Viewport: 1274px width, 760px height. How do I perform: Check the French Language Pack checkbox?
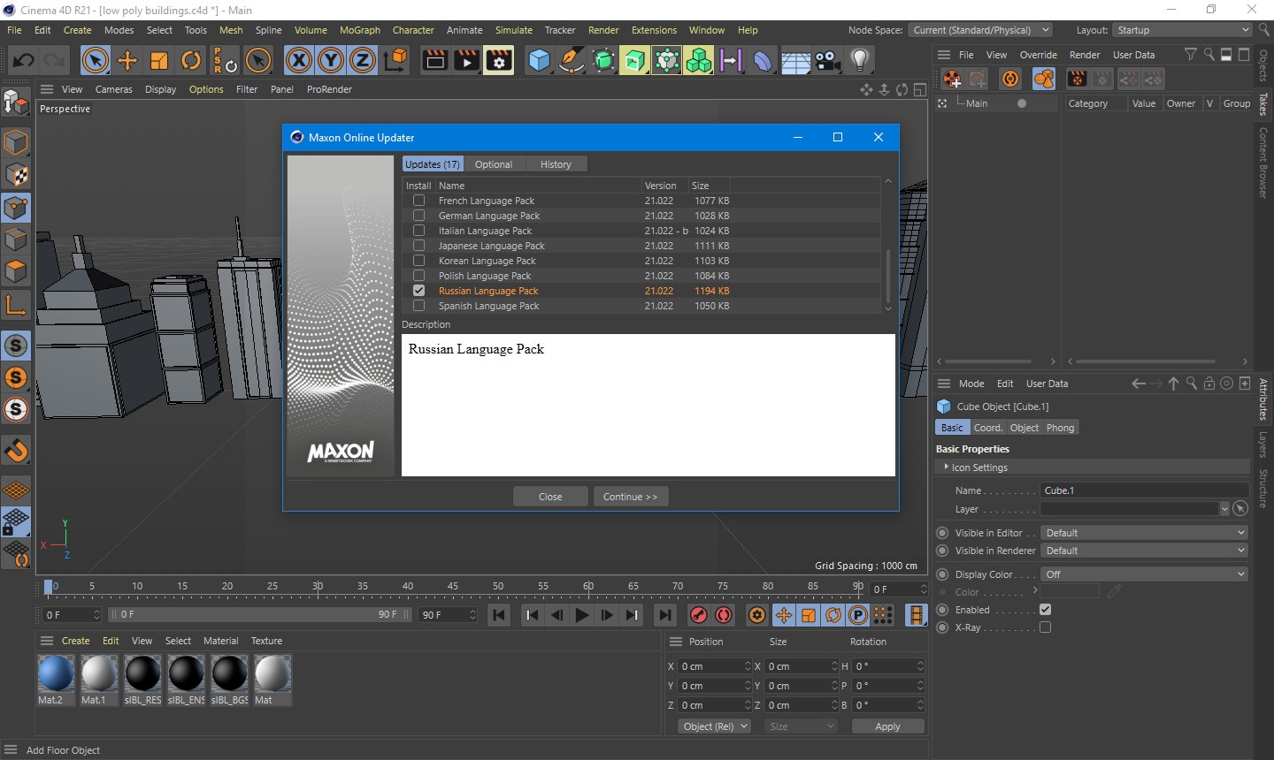pyautogui.click(x=418, y=201)
